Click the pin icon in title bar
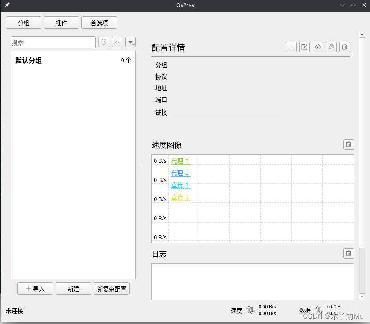The width and height of the screenshot is (370, 324). (x=7, y=5)
